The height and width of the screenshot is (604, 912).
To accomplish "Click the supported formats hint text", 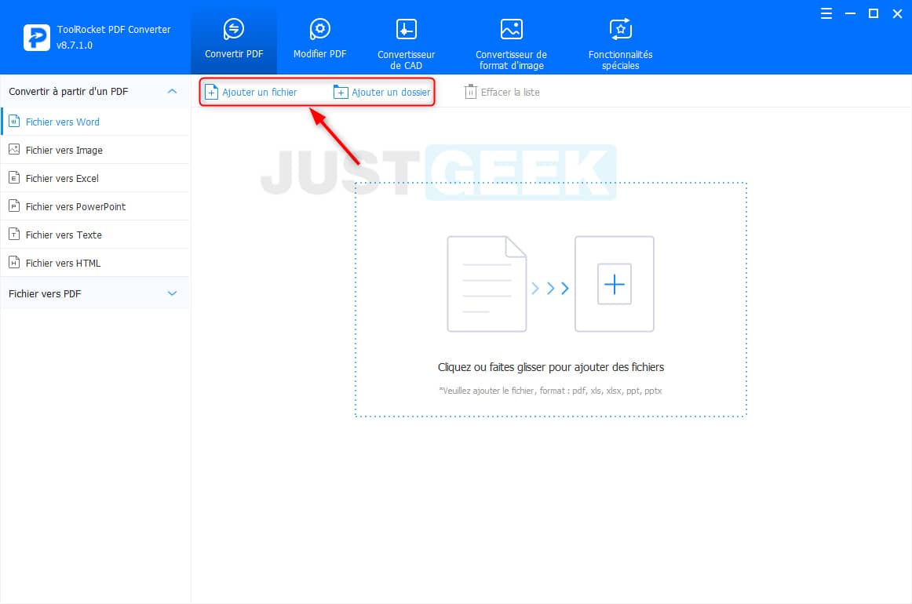I will (550, 391).
